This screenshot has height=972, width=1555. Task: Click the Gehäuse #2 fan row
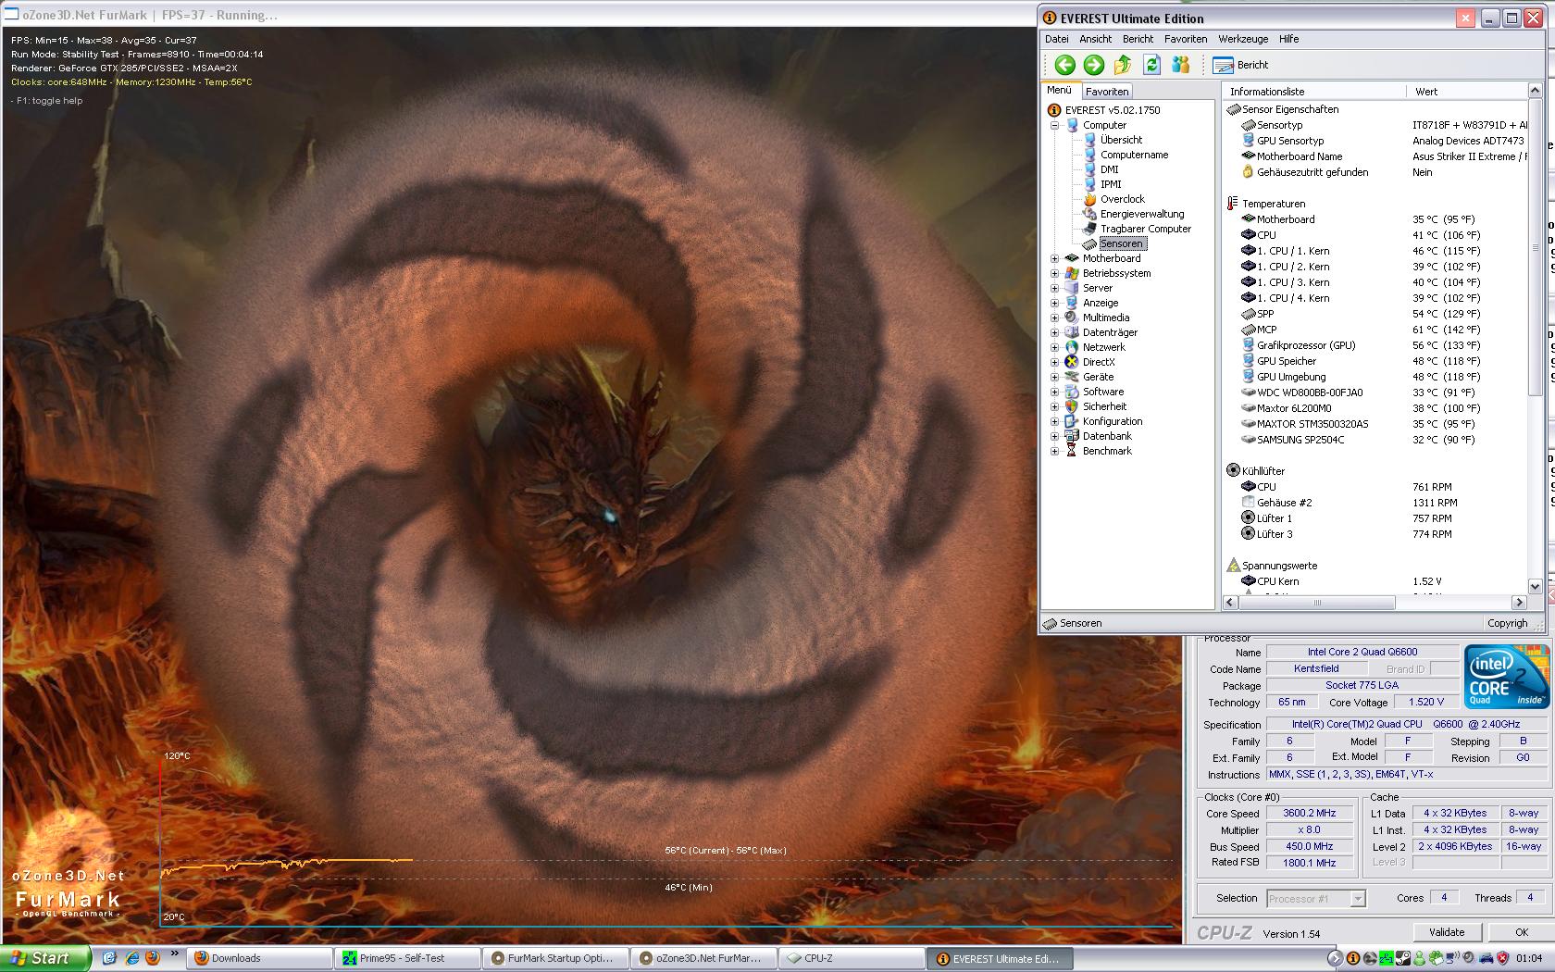(x=1377, y=503)
